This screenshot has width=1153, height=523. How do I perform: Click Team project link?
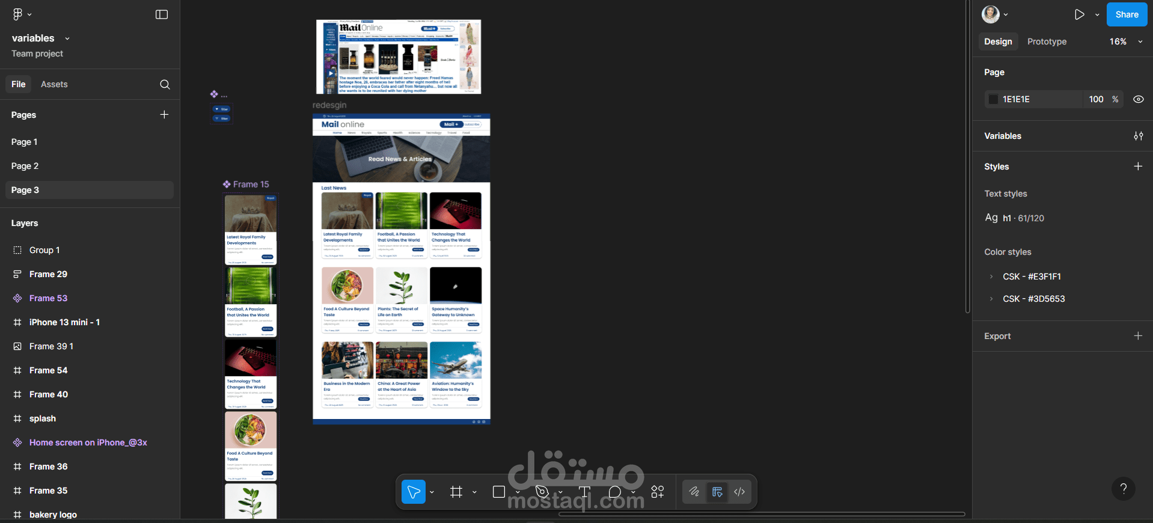[x=37, y=54]
